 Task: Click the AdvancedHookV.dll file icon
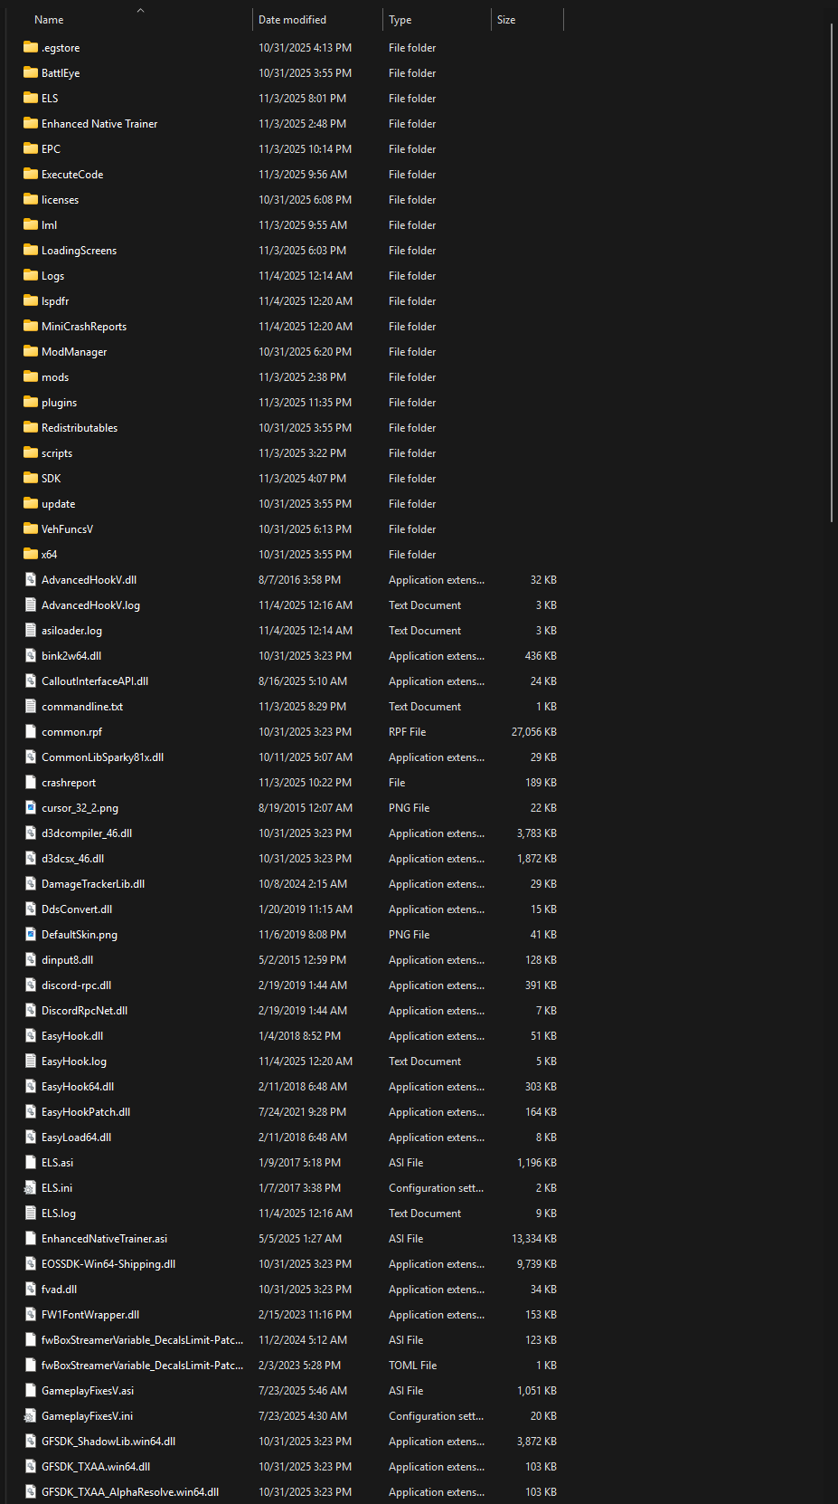point(31,579)
